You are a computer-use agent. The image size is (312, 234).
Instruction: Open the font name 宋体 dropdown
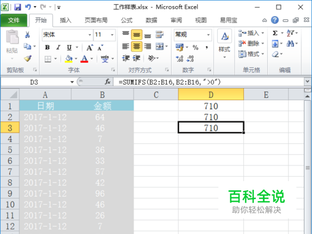click(90, 35)
